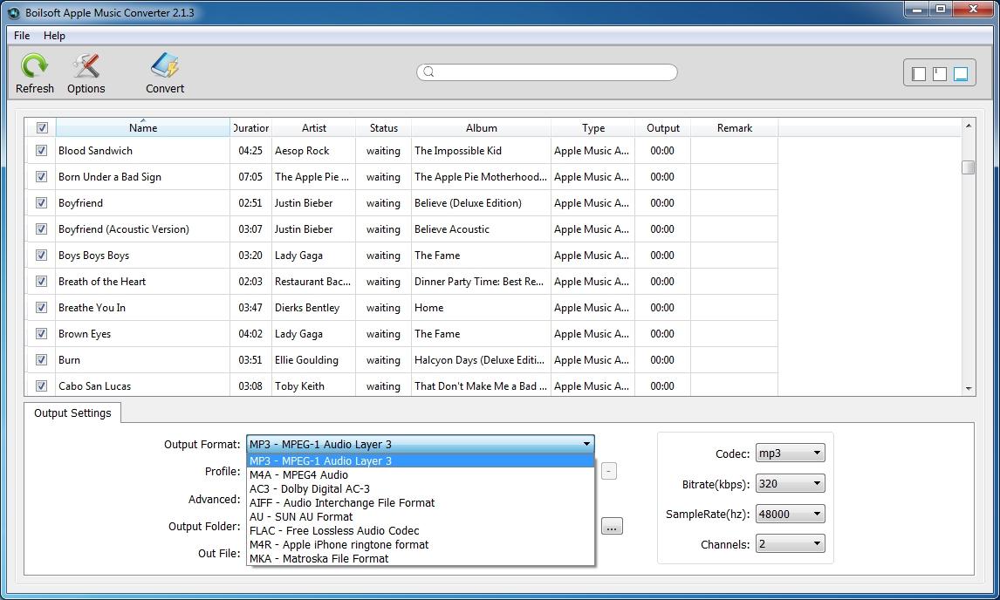The height and width of the screenshot is (600, 1000).
Task: Choose AC3 - Dolby Digital AC-3
Action: click(x=421, y=489)
